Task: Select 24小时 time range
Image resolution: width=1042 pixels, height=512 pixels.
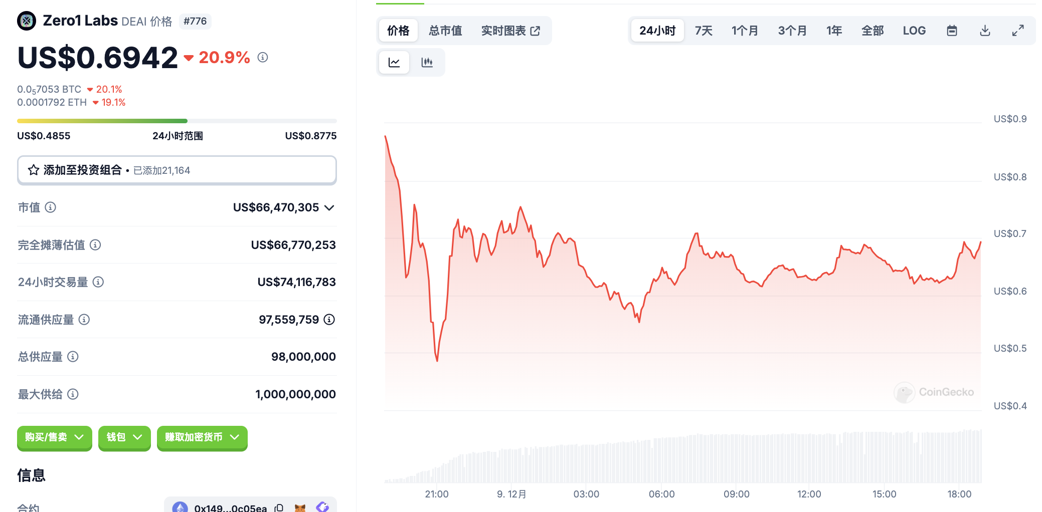Action: point(657,31)
